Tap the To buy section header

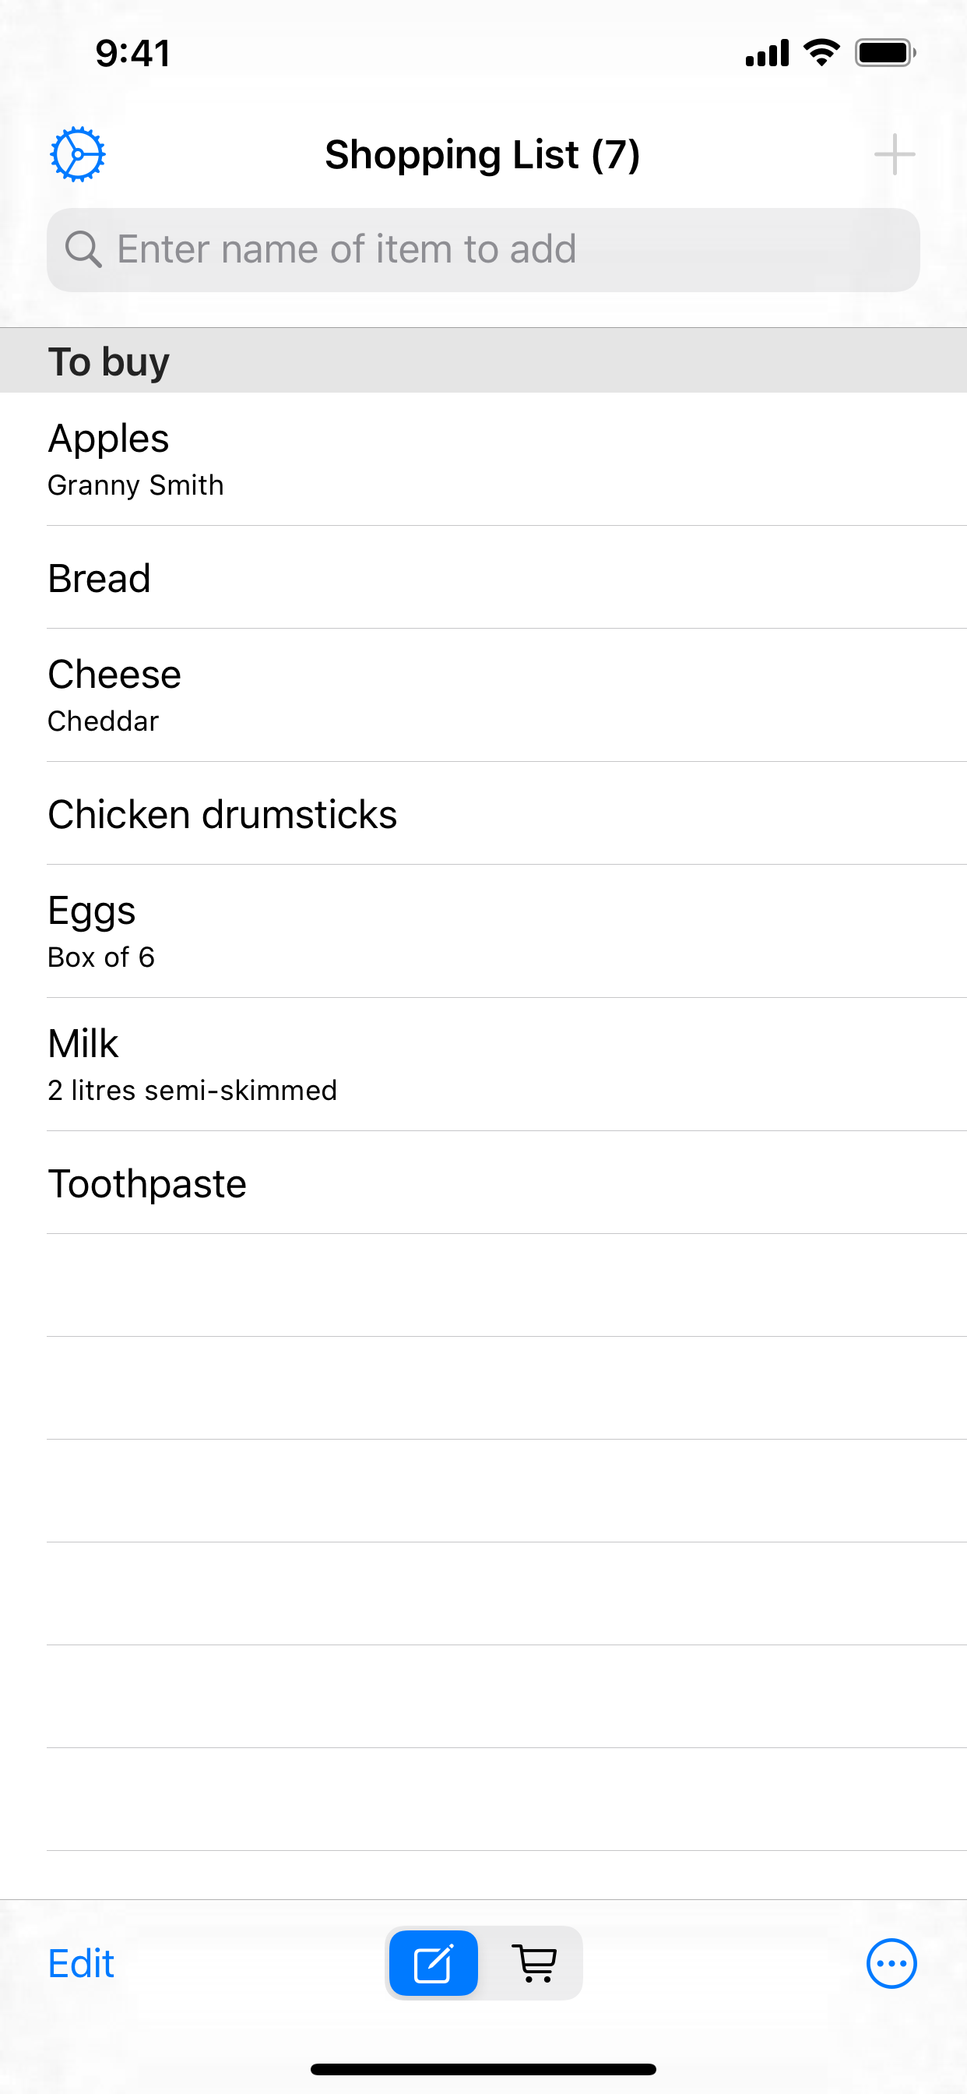tap(483, 361)
